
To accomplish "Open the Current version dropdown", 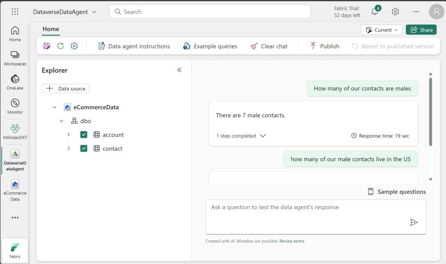I will pyautogui.click(x=381, y=30).
